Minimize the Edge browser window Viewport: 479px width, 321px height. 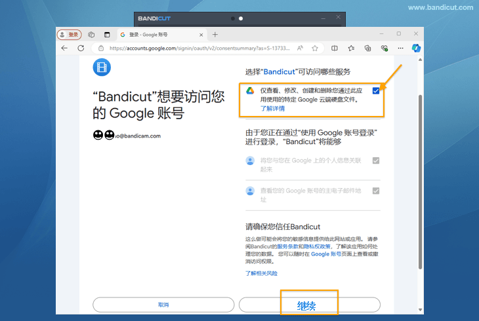tap(381, 33)
